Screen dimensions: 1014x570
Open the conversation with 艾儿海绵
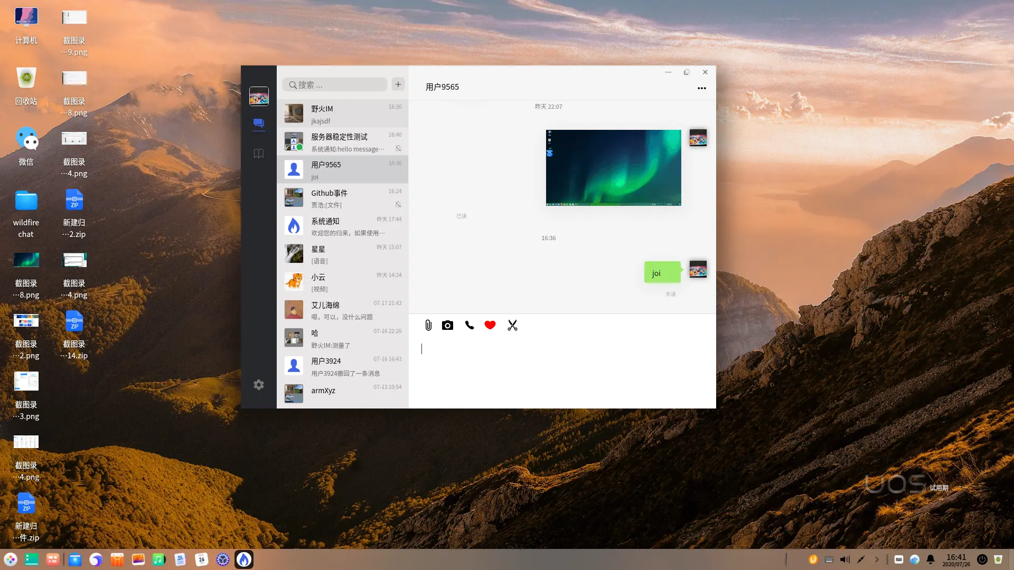click(x=343, y=310)
